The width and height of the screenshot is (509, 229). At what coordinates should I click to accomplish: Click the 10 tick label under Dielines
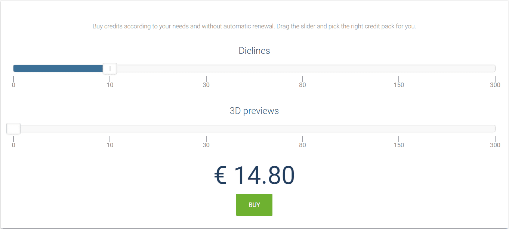pyautogui.click(x=110, y=85)
